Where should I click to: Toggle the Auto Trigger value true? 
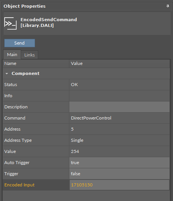point(119,163)
